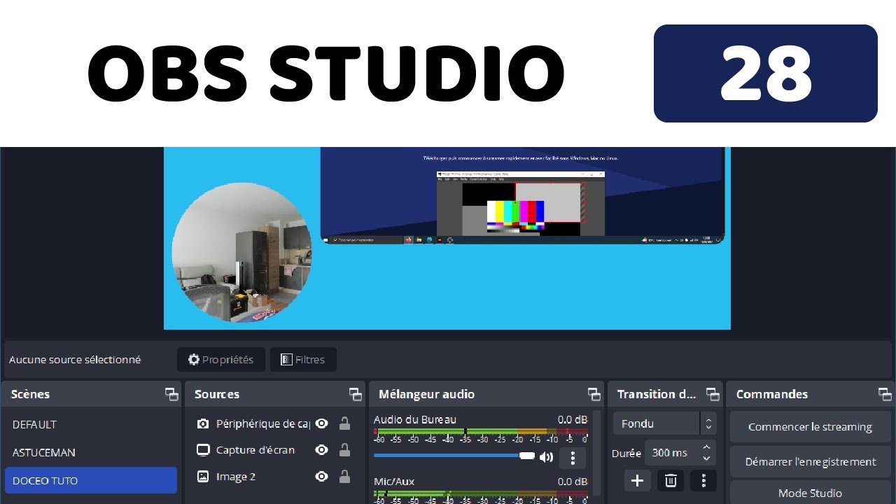The width and height of the screenshot is (896, 504).
Task: Hide the Image 2 source
Action: [321, 477]
